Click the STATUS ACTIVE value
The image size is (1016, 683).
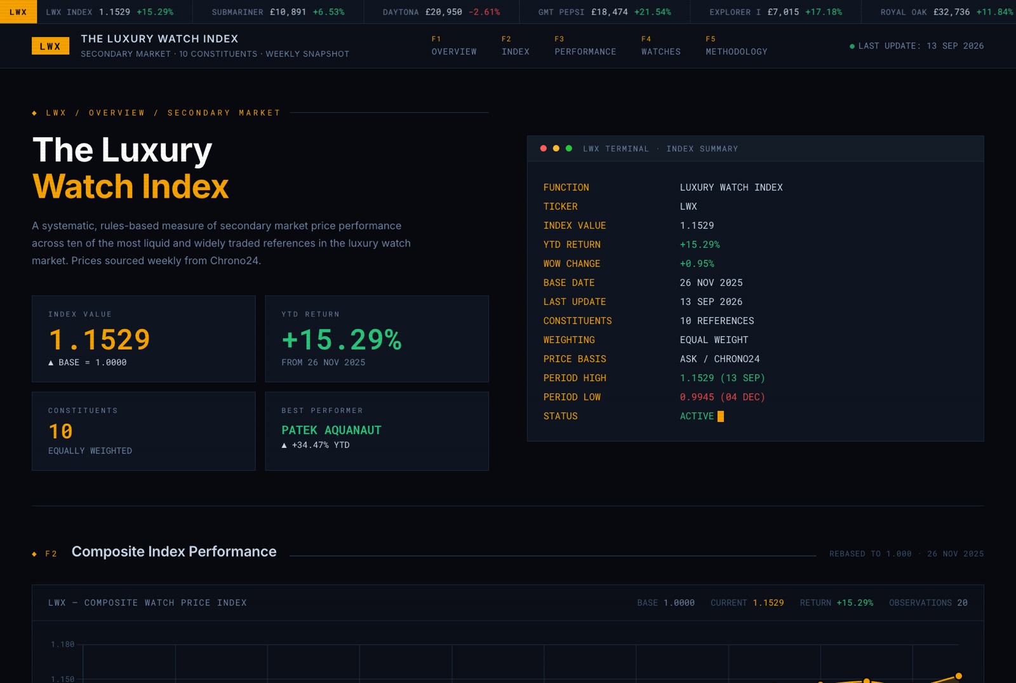tap(697, 416)
